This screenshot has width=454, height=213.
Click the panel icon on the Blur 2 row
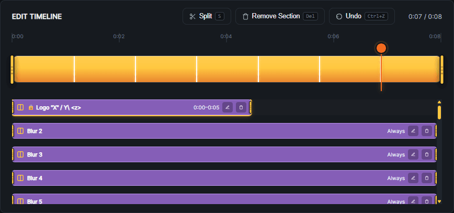[20, 131]
